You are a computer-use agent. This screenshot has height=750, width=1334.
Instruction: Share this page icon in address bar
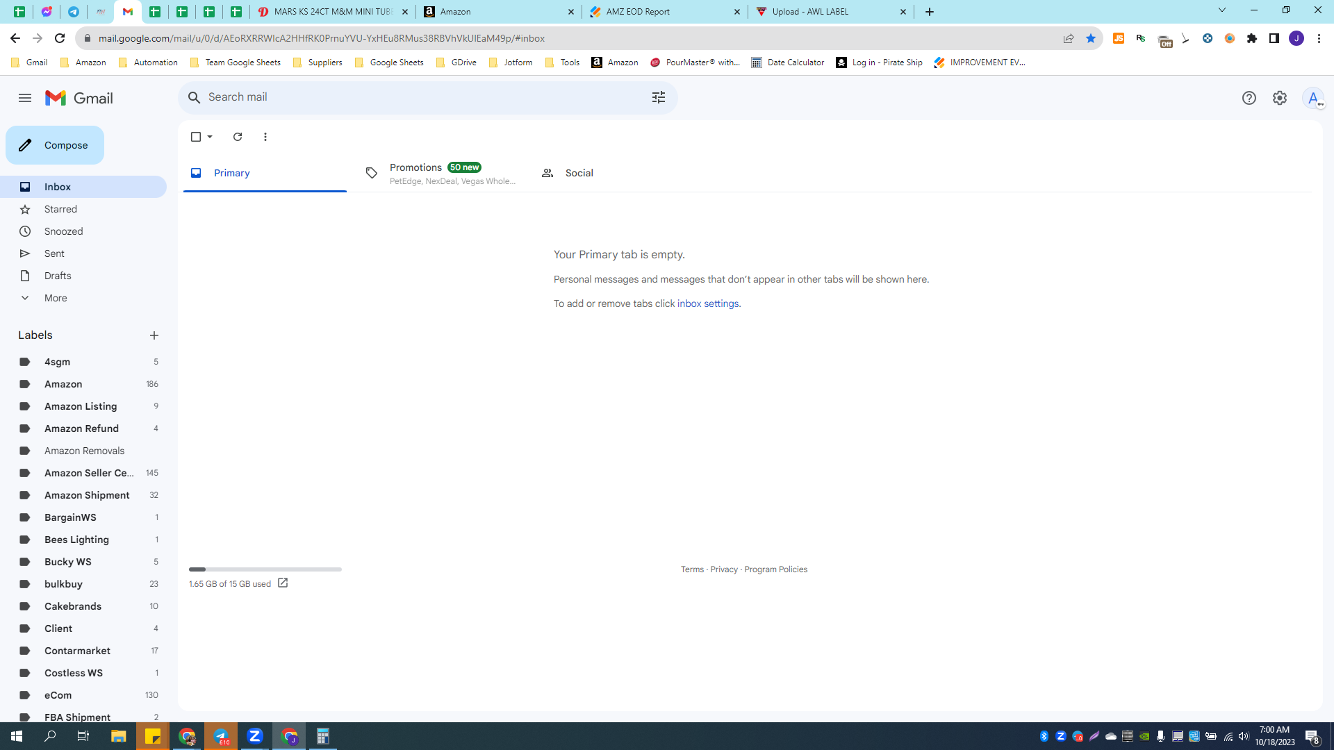pos(1069,38)
